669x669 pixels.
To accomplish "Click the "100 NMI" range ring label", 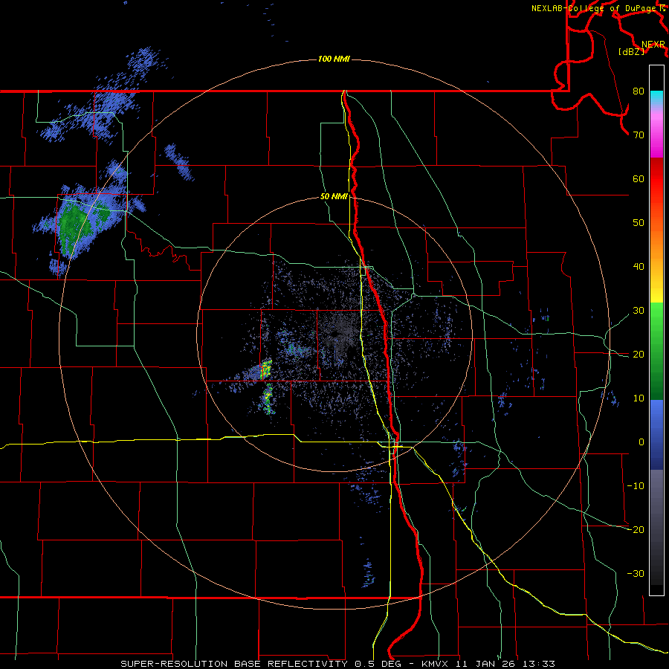I will [334, 59].
